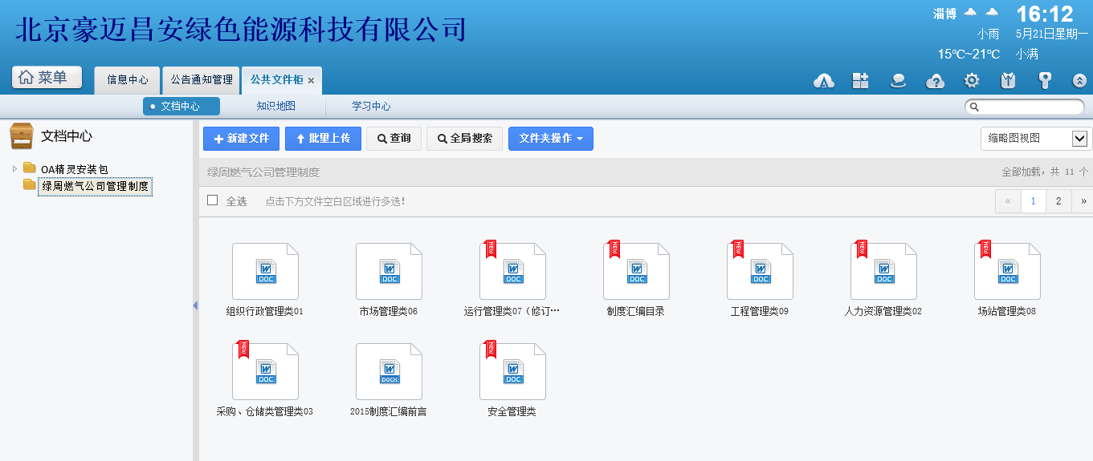The image size is (1093, 461).
Task: Click the cloud icon with letter A
Action: (x=824, y=80)
